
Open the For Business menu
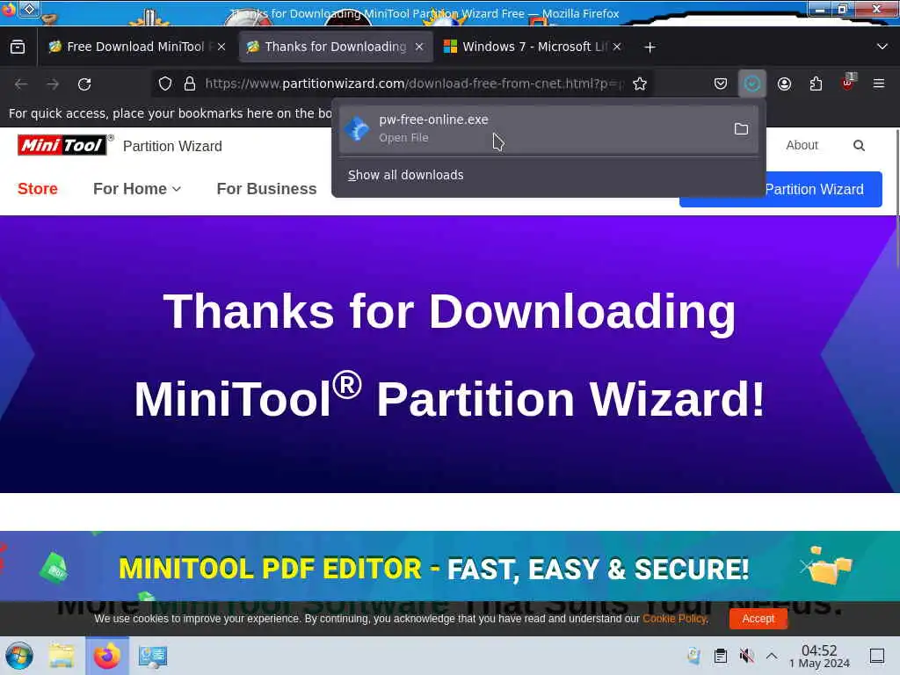click(266, 189)
